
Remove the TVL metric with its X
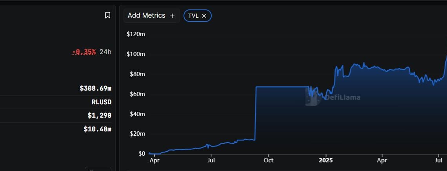[x=204, y=16]
